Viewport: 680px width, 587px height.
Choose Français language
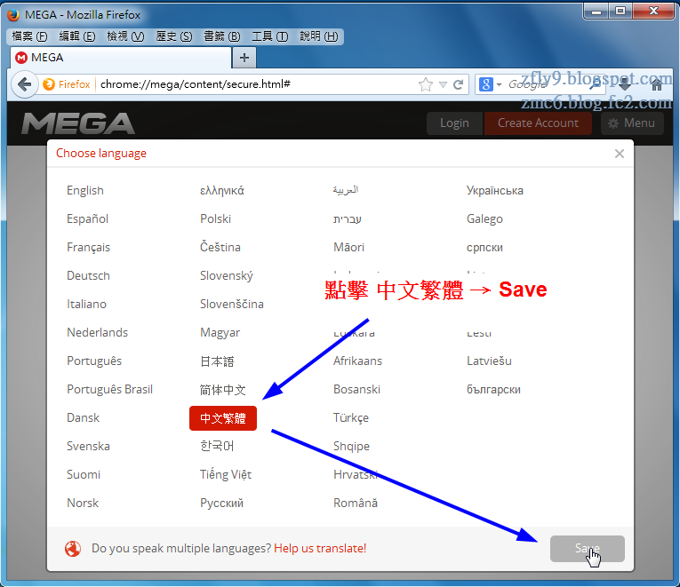[x=89, y=248]
